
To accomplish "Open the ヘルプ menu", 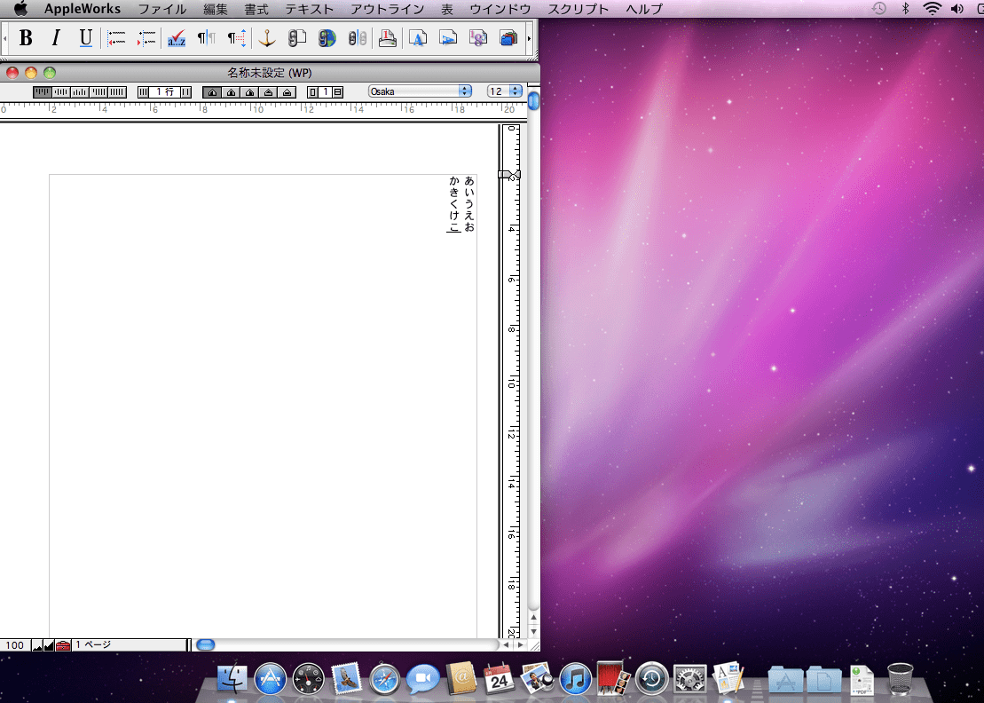I will tap(644, 9).
